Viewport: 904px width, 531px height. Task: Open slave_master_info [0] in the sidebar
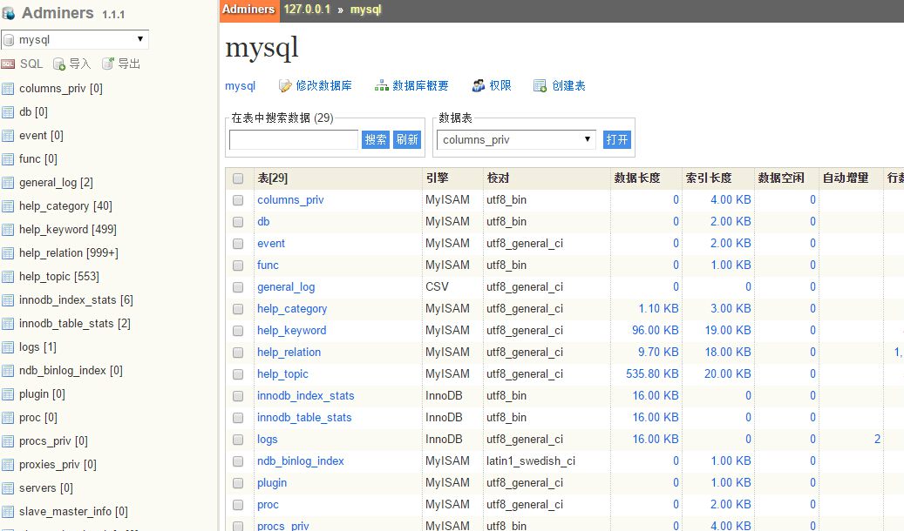click(x=73, y=512)
